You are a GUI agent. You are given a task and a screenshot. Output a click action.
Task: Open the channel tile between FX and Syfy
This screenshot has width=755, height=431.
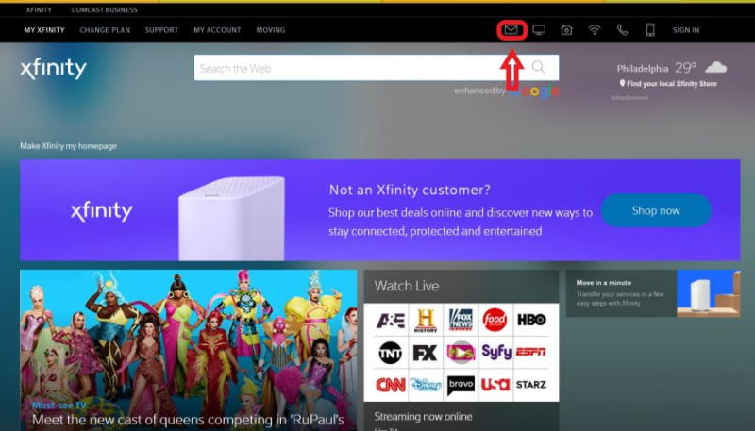click(x=461, y=353)
